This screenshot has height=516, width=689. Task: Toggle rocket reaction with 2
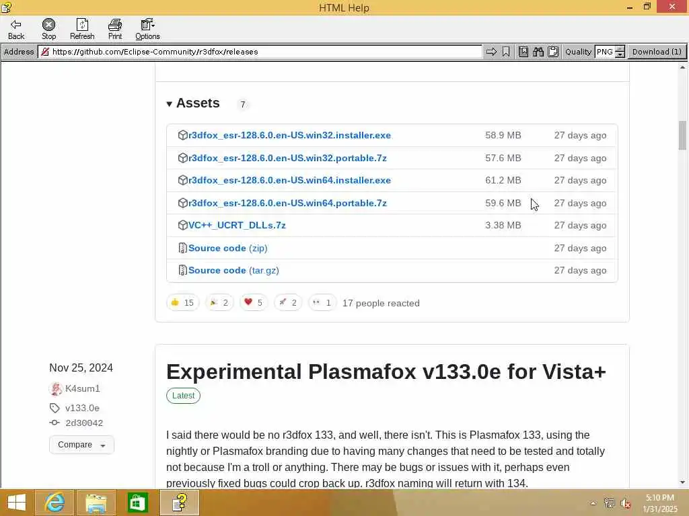(288, 303)
